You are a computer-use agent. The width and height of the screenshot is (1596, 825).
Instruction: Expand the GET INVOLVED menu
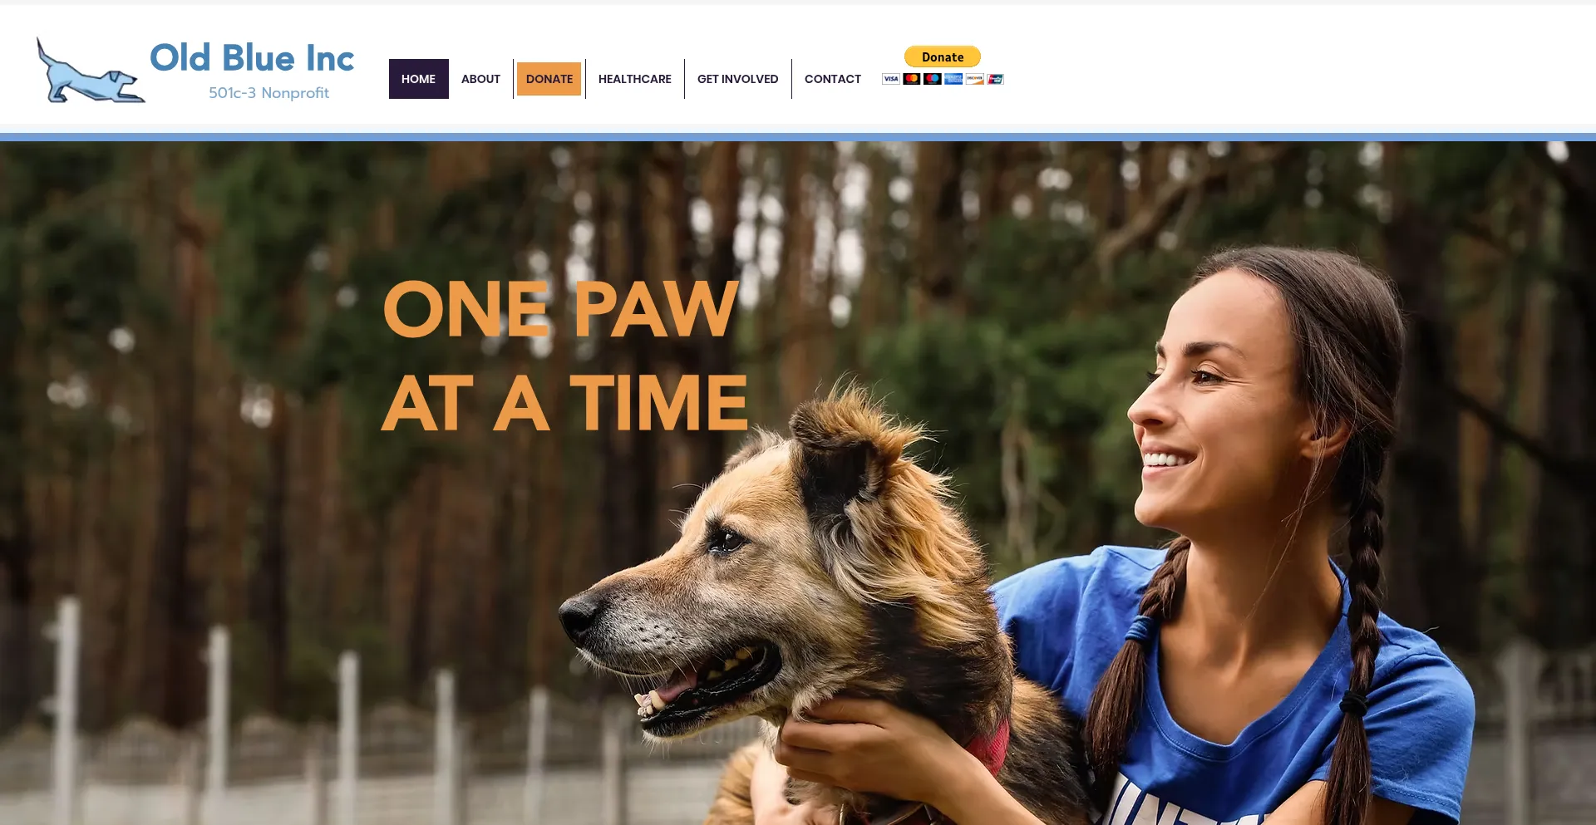point(738,79)
